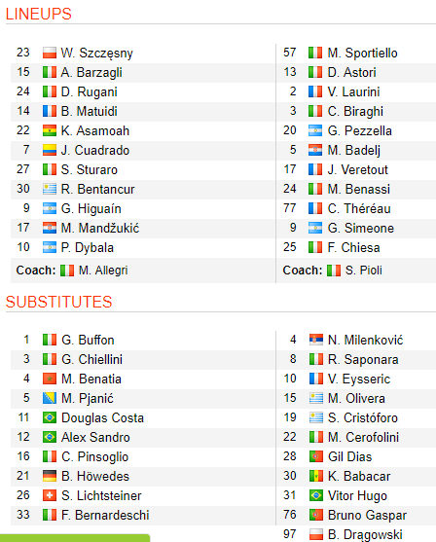Click Colombia flag beside J. Cuadrado

coord(50,150)
